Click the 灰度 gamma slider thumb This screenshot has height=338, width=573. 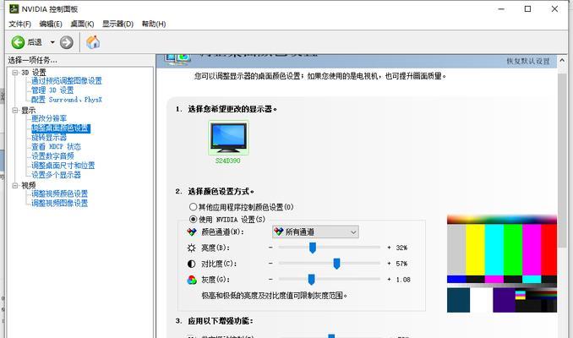click(311, 280)
